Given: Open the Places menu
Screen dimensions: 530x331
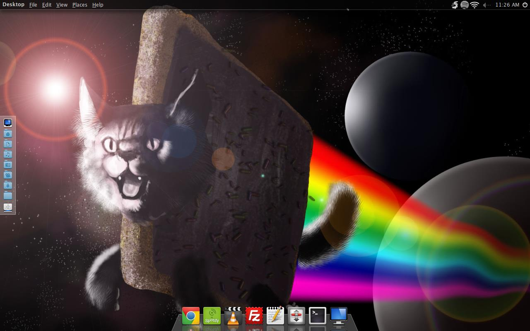Looking at the screenshot, I should pyautogui.click(x=79, y=5).
